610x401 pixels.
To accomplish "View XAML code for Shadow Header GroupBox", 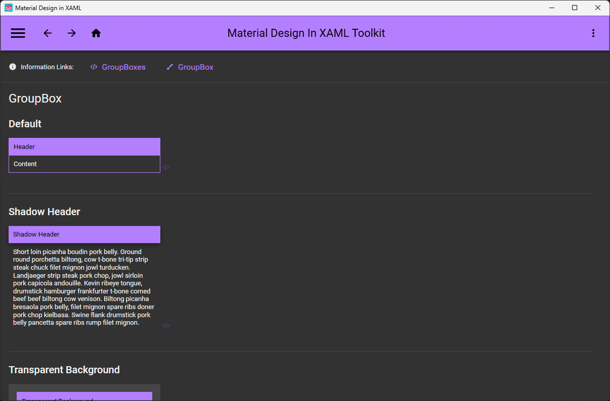I will click(x=166, y=326).
